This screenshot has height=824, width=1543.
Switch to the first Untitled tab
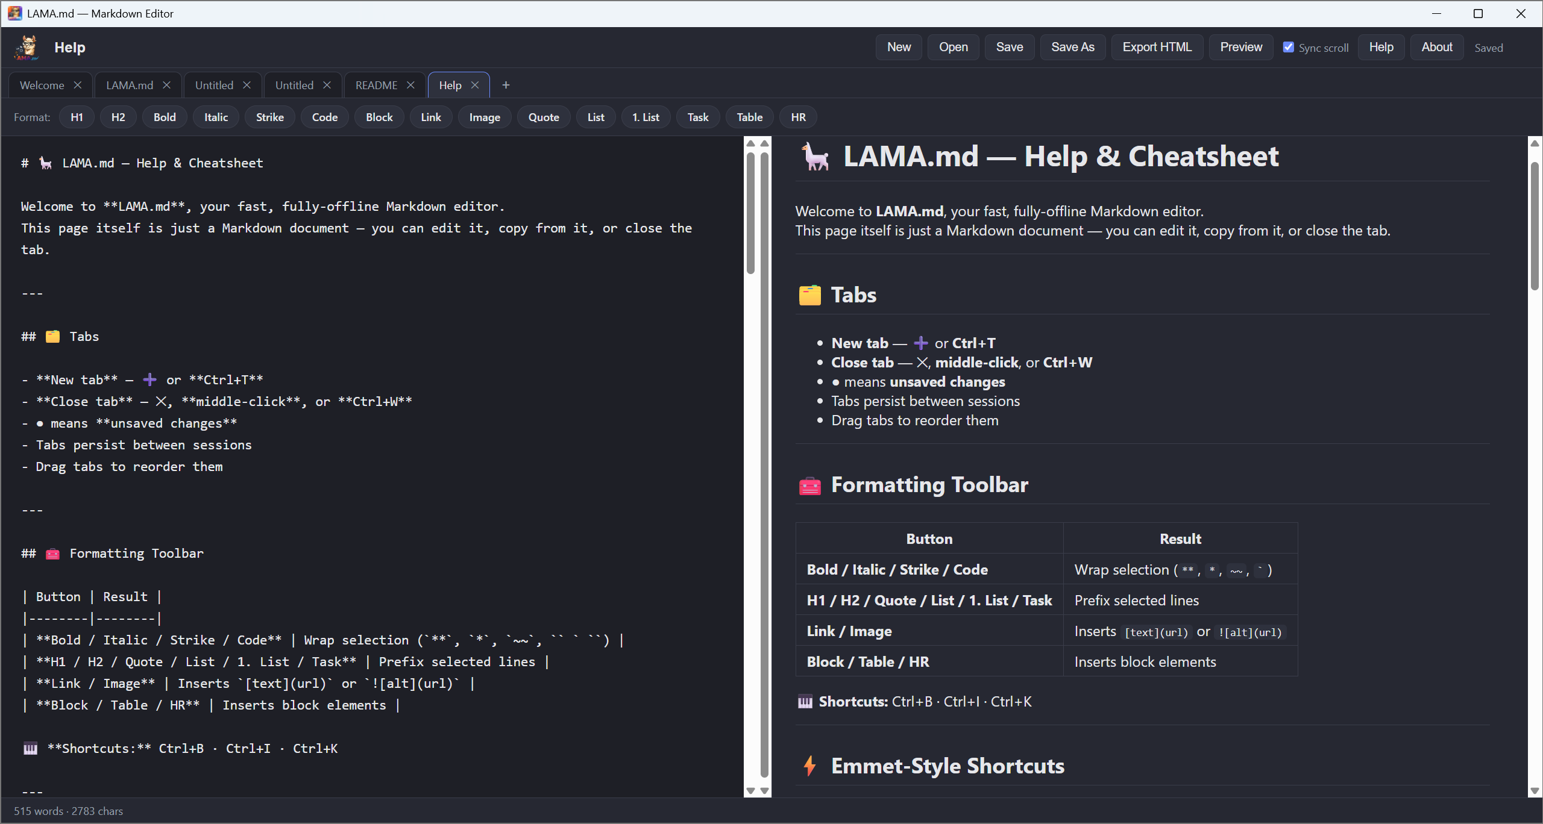click(x=214, y=85)
